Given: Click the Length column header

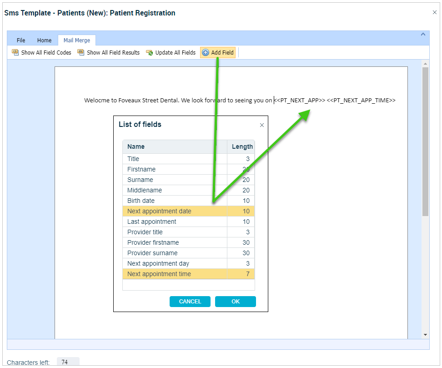Looking at the screenshot, I should pos(241,146).
